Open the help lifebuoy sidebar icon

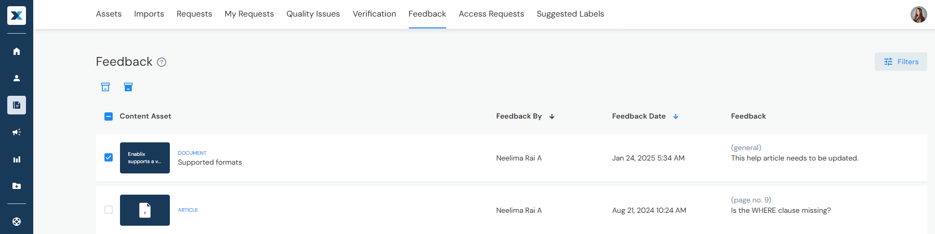[x=17, y=222]
